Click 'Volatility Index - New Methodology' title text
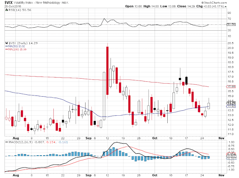This screenshot has width=239, height=178. (37, 3)
